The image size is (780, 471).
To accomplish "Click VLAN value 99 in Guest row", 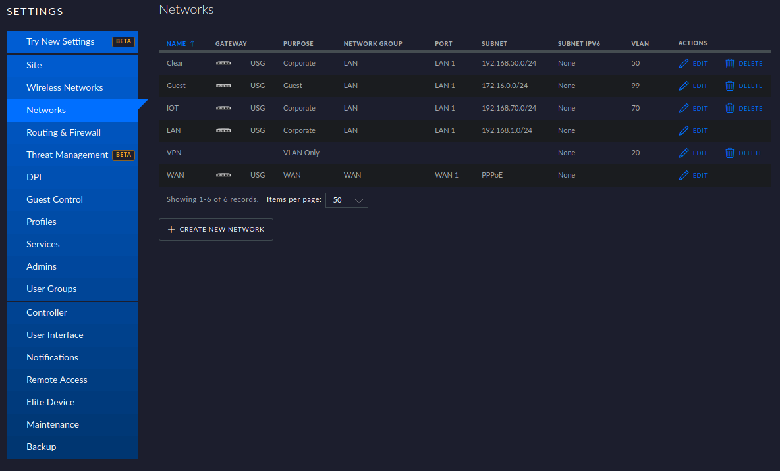I will (x=635, y=86).
